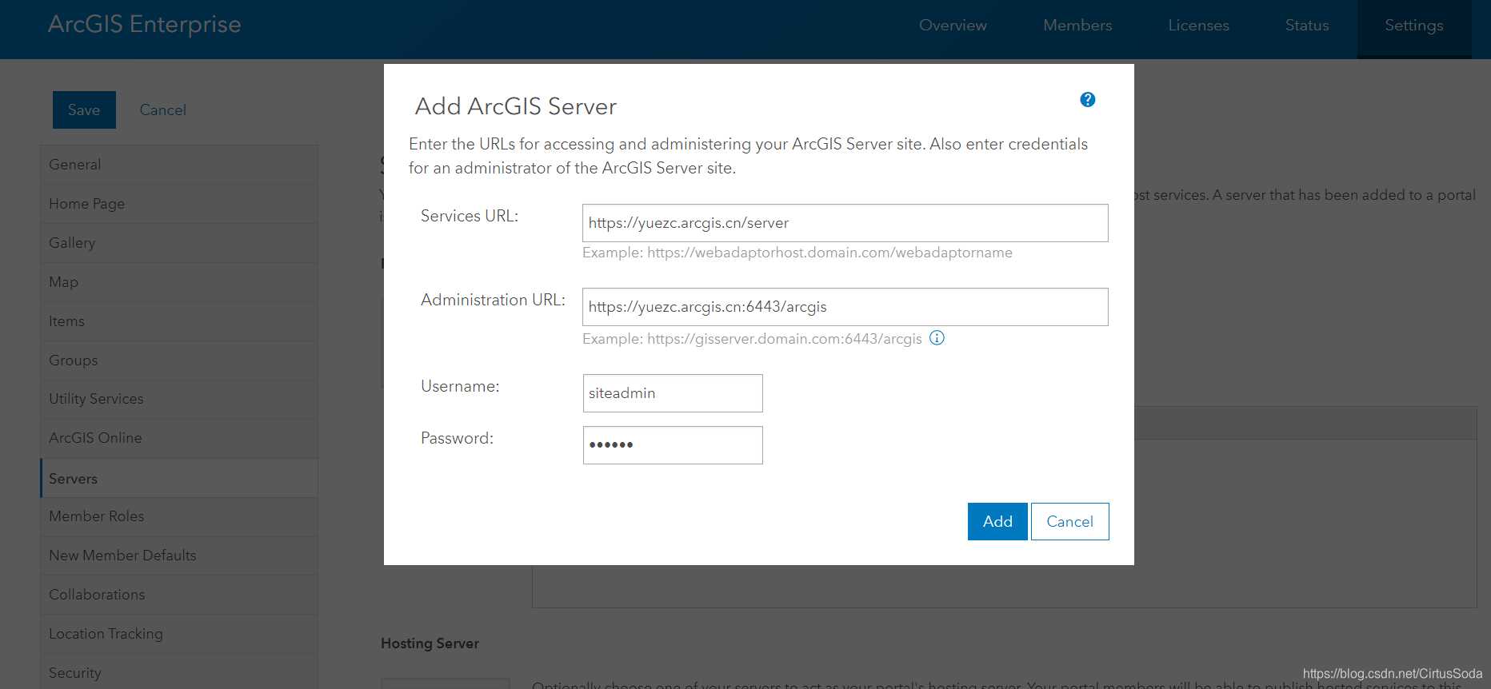This screenshot has height=689, width=1491.
Task: Focus the Services URL input field
Action: 845,223
